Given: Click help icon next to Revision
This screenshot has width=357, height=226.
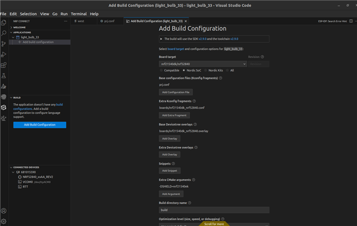Looking at the screenshot, I should (262, 57).
